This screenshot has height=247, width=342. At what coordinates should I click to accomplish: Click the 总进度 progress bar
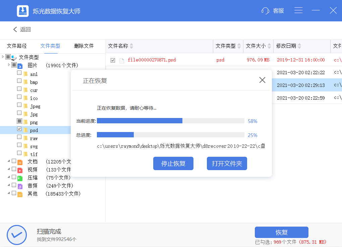(x=171, y=135)
